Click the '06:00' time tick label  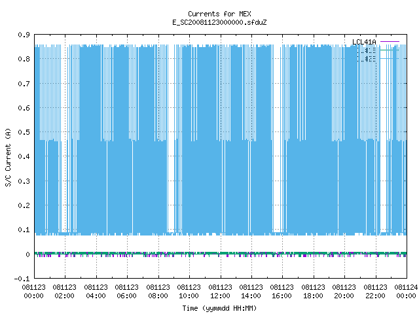(x=126, y=296)
